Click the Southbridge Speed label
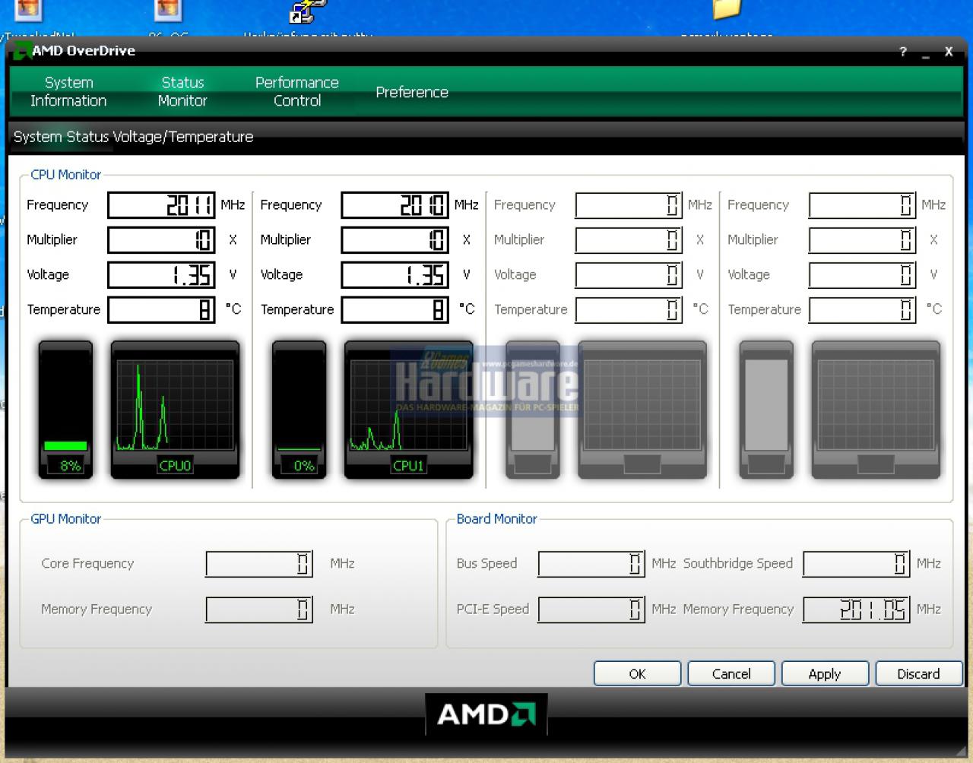The height and width of the screenshot is (763, 973). pos(737,563)
